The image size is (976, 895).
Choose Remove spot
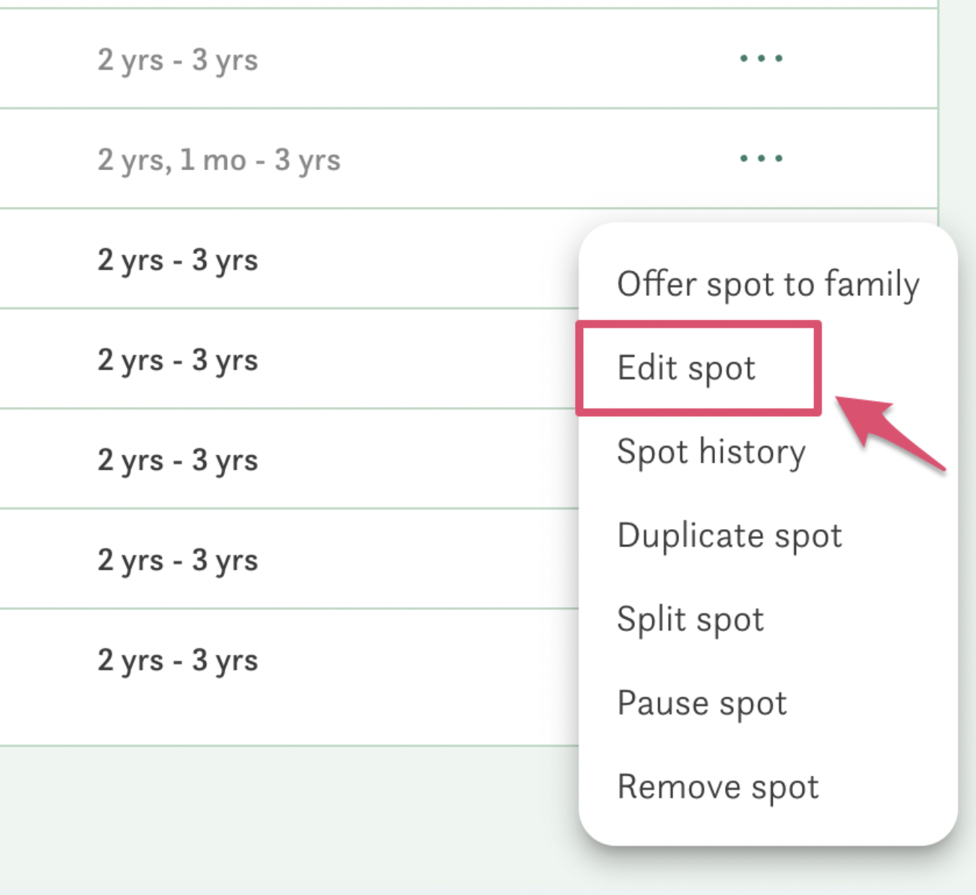(x=718, y=787)
